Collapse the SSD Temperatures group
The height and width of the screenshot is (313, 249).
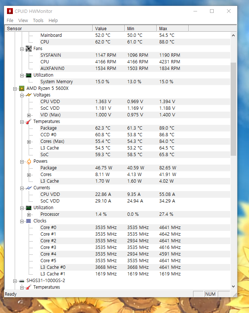(x=22, y=288)
